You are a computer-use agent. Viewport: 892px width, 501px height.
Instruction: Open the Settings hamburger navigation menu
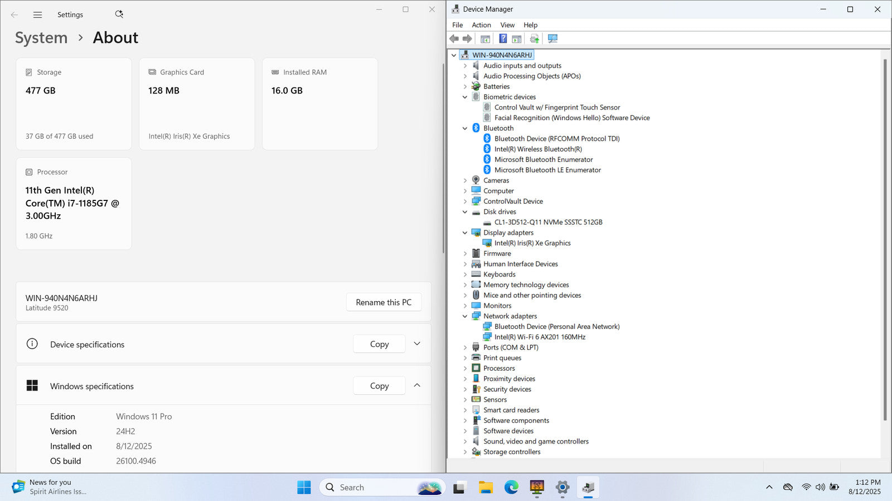(37, 15)
